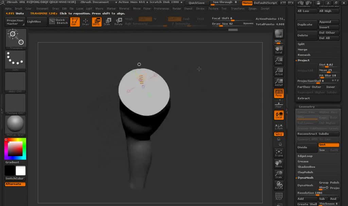
Task: Expand the Split section
Action: [301, 44]
